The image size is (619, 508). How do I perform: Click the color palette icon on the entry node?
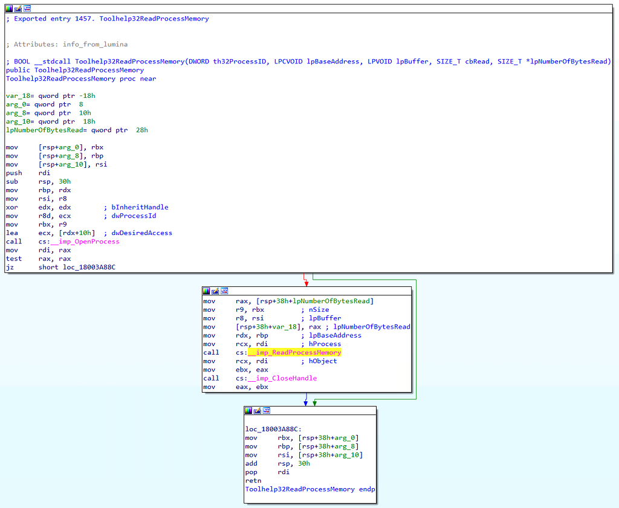[x=8, y=8]
